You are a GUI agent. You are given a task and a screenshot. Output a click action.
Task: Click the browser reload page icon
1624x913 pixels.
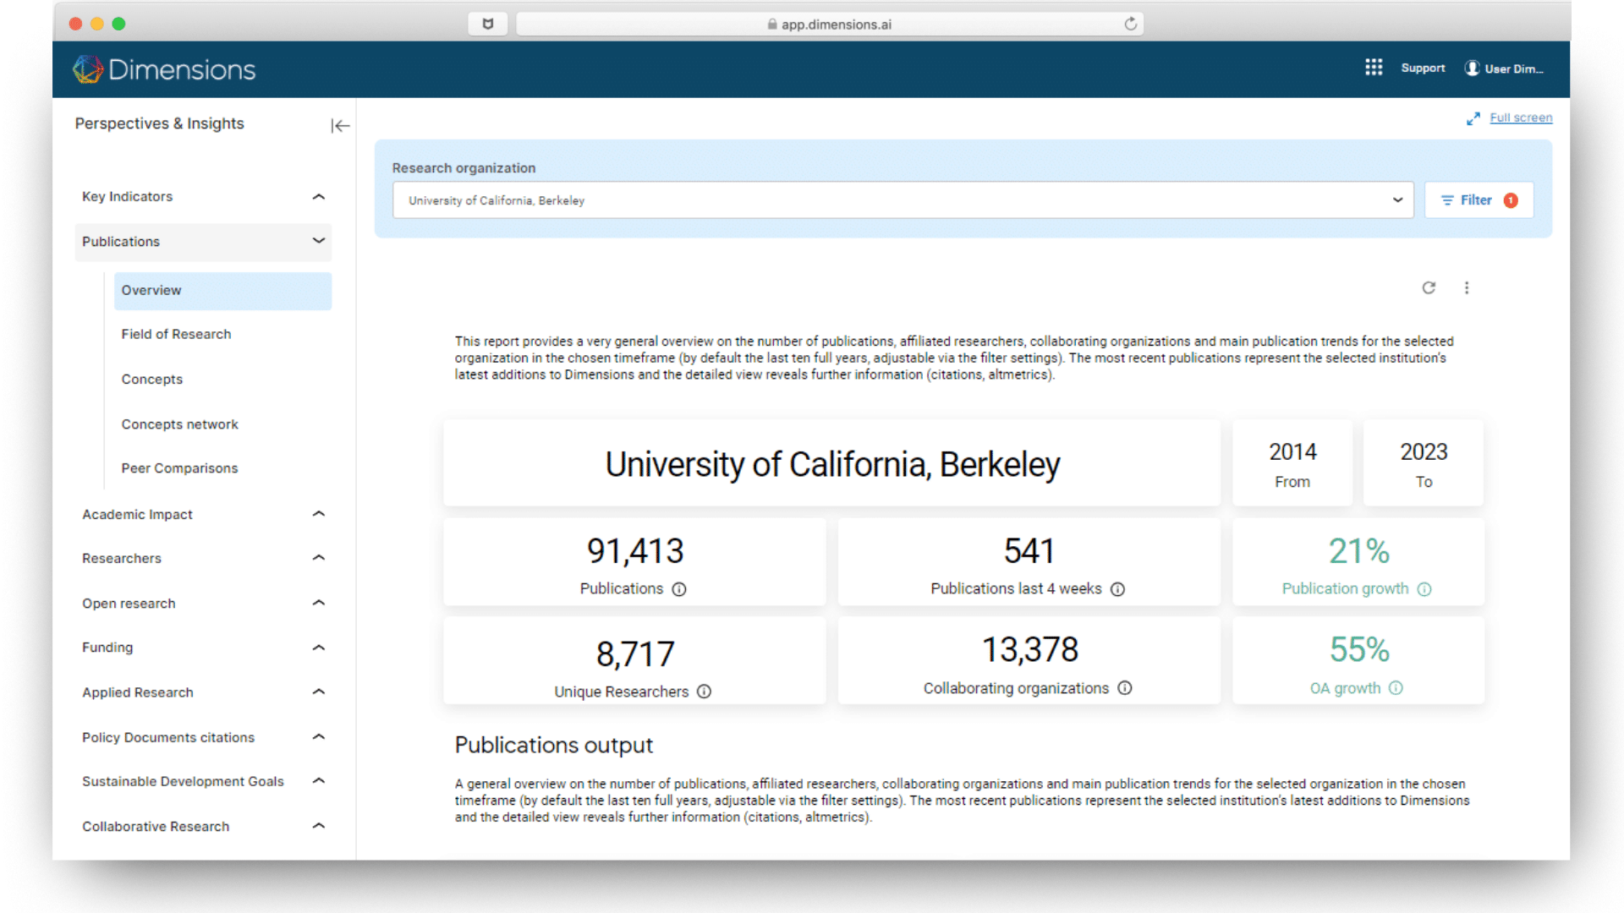pyautogui.click(x=1130, y=24)
